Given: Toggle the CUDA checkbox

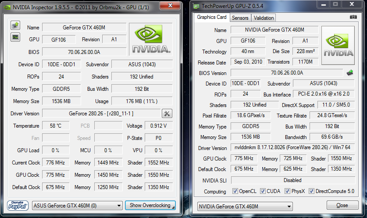Looking at the screenshot, I should (263, 191).
